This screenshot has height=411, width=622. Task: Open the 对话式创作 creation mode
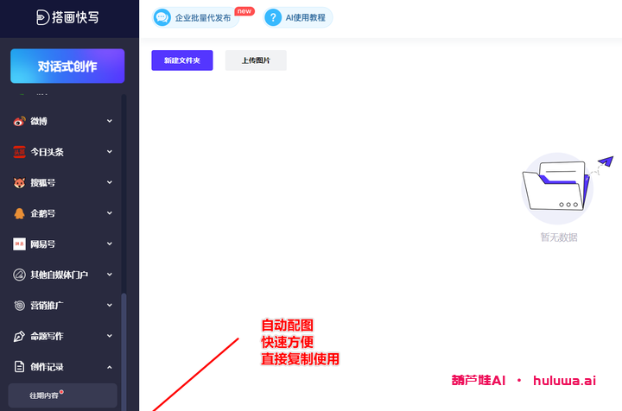67,66
